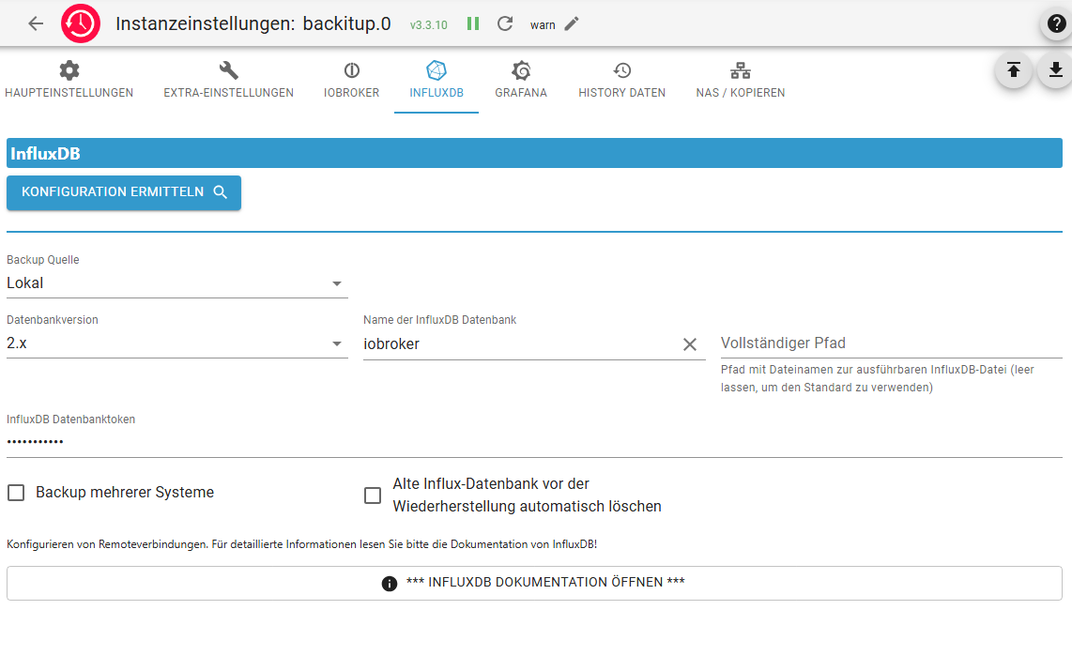
Task: Restart instance with the reload icon
Action: (505, 23)
